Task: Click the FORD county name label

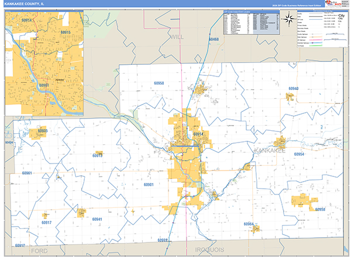Action: pos(39,251)
